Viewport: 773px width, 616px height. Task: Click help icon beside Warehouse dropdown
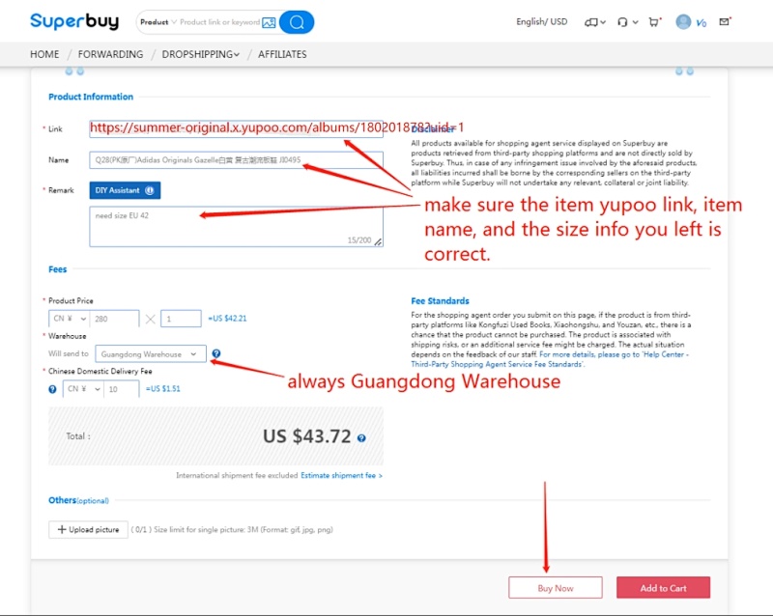pyautogui.click(x=215, y=353)
